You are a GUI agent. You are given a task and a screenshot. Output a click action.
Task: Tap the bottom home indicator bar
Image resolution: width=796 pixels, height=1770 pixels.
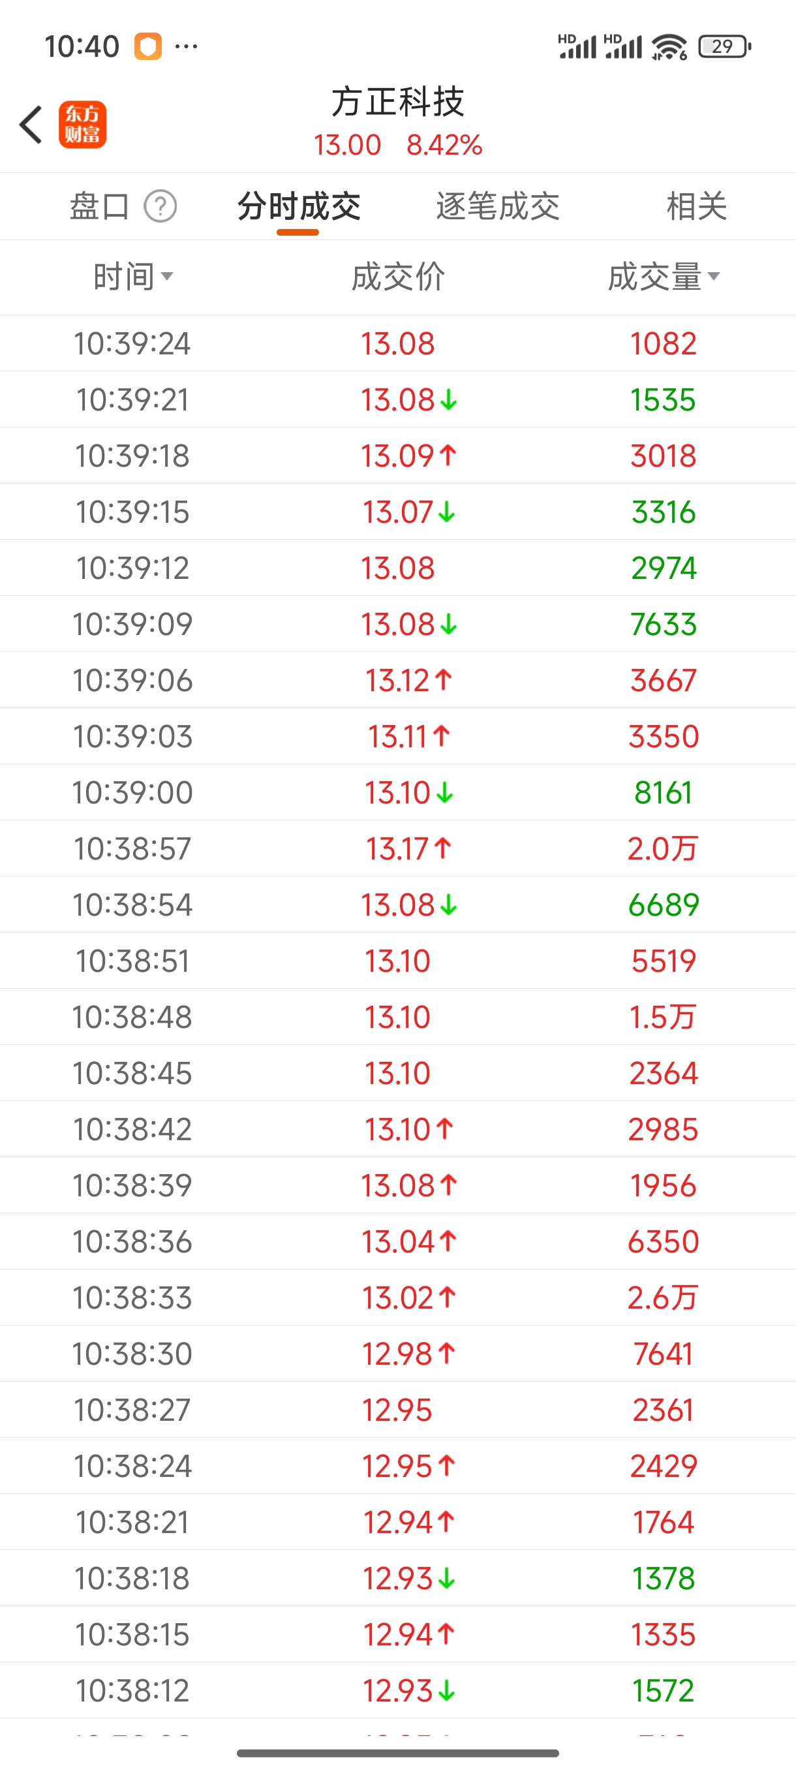397,1753
